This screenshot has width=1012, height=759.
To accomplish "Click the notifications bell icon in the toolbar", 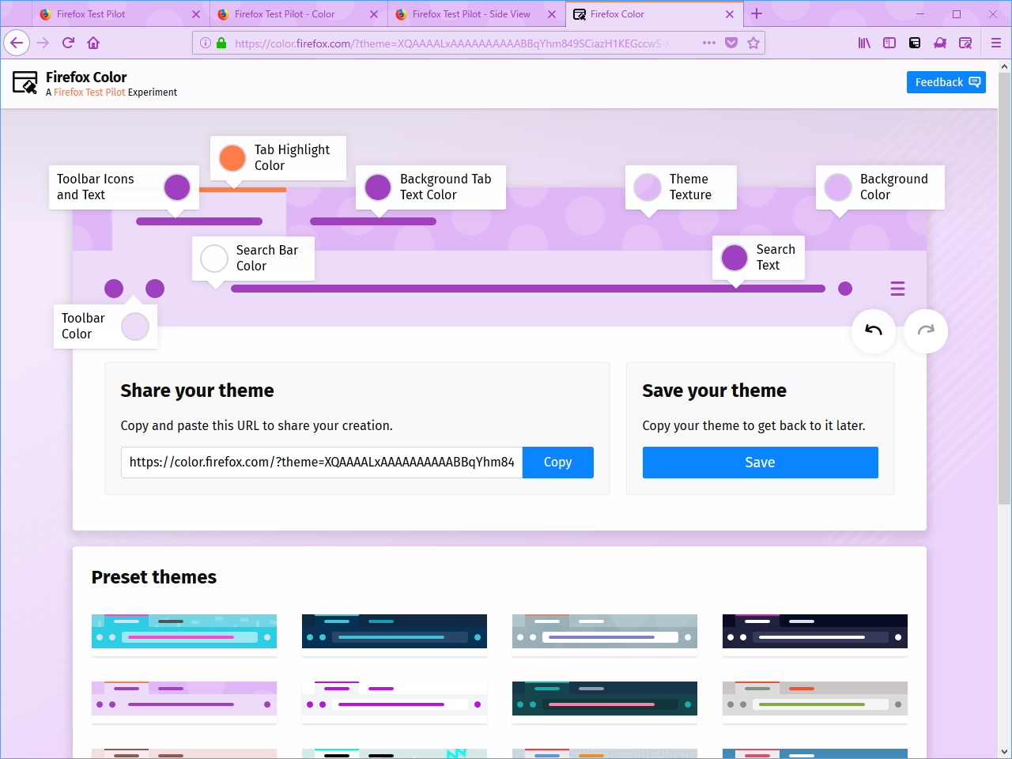I will (940, 43).
